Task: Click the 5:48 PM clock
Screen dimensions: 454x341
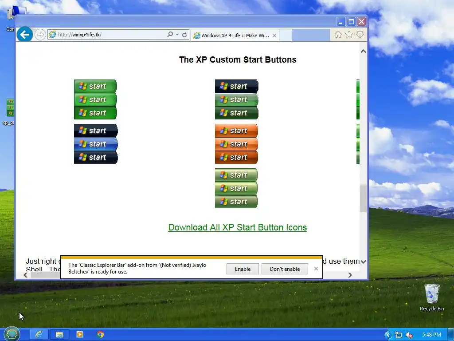Action: pos(432,335)
